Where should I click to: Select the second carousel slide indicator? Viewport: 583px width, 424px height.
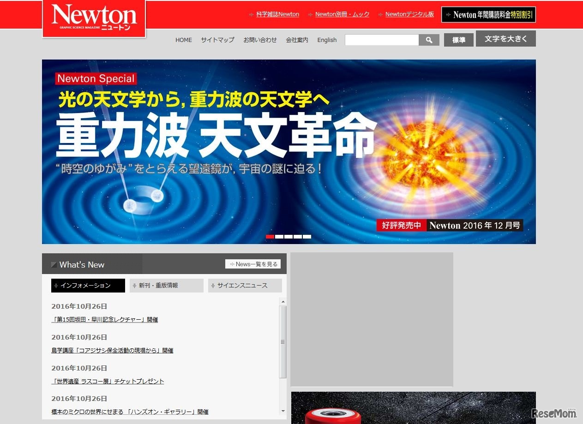click(x=279, y=237)
